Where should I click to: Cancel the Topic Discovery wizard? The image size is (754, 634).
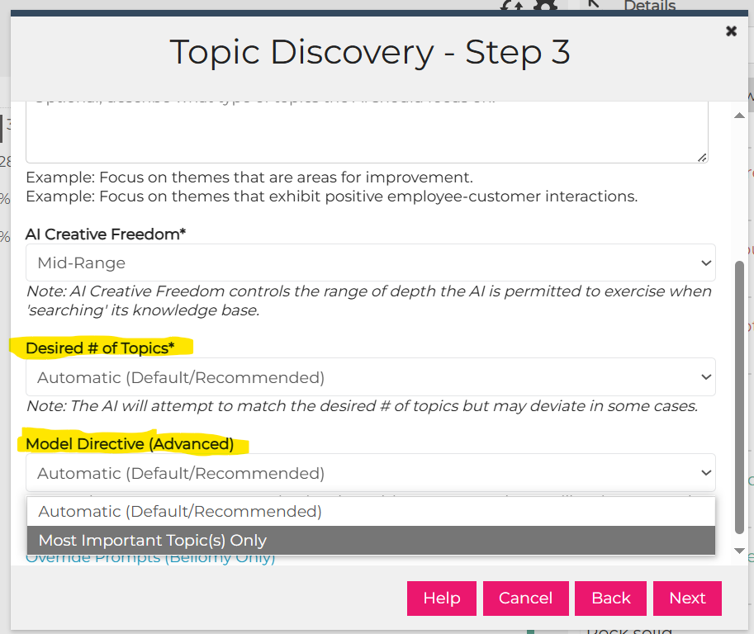[x=525, y=598]
